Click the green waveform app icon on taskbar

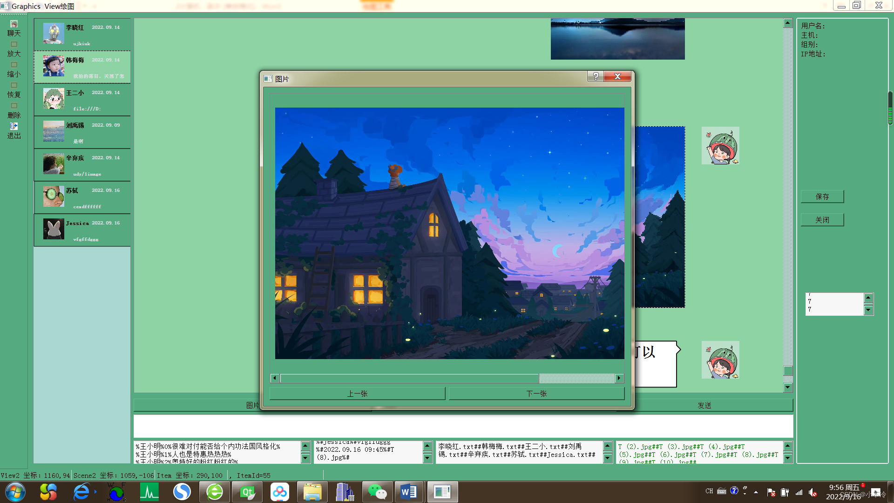tap(149, 492)
